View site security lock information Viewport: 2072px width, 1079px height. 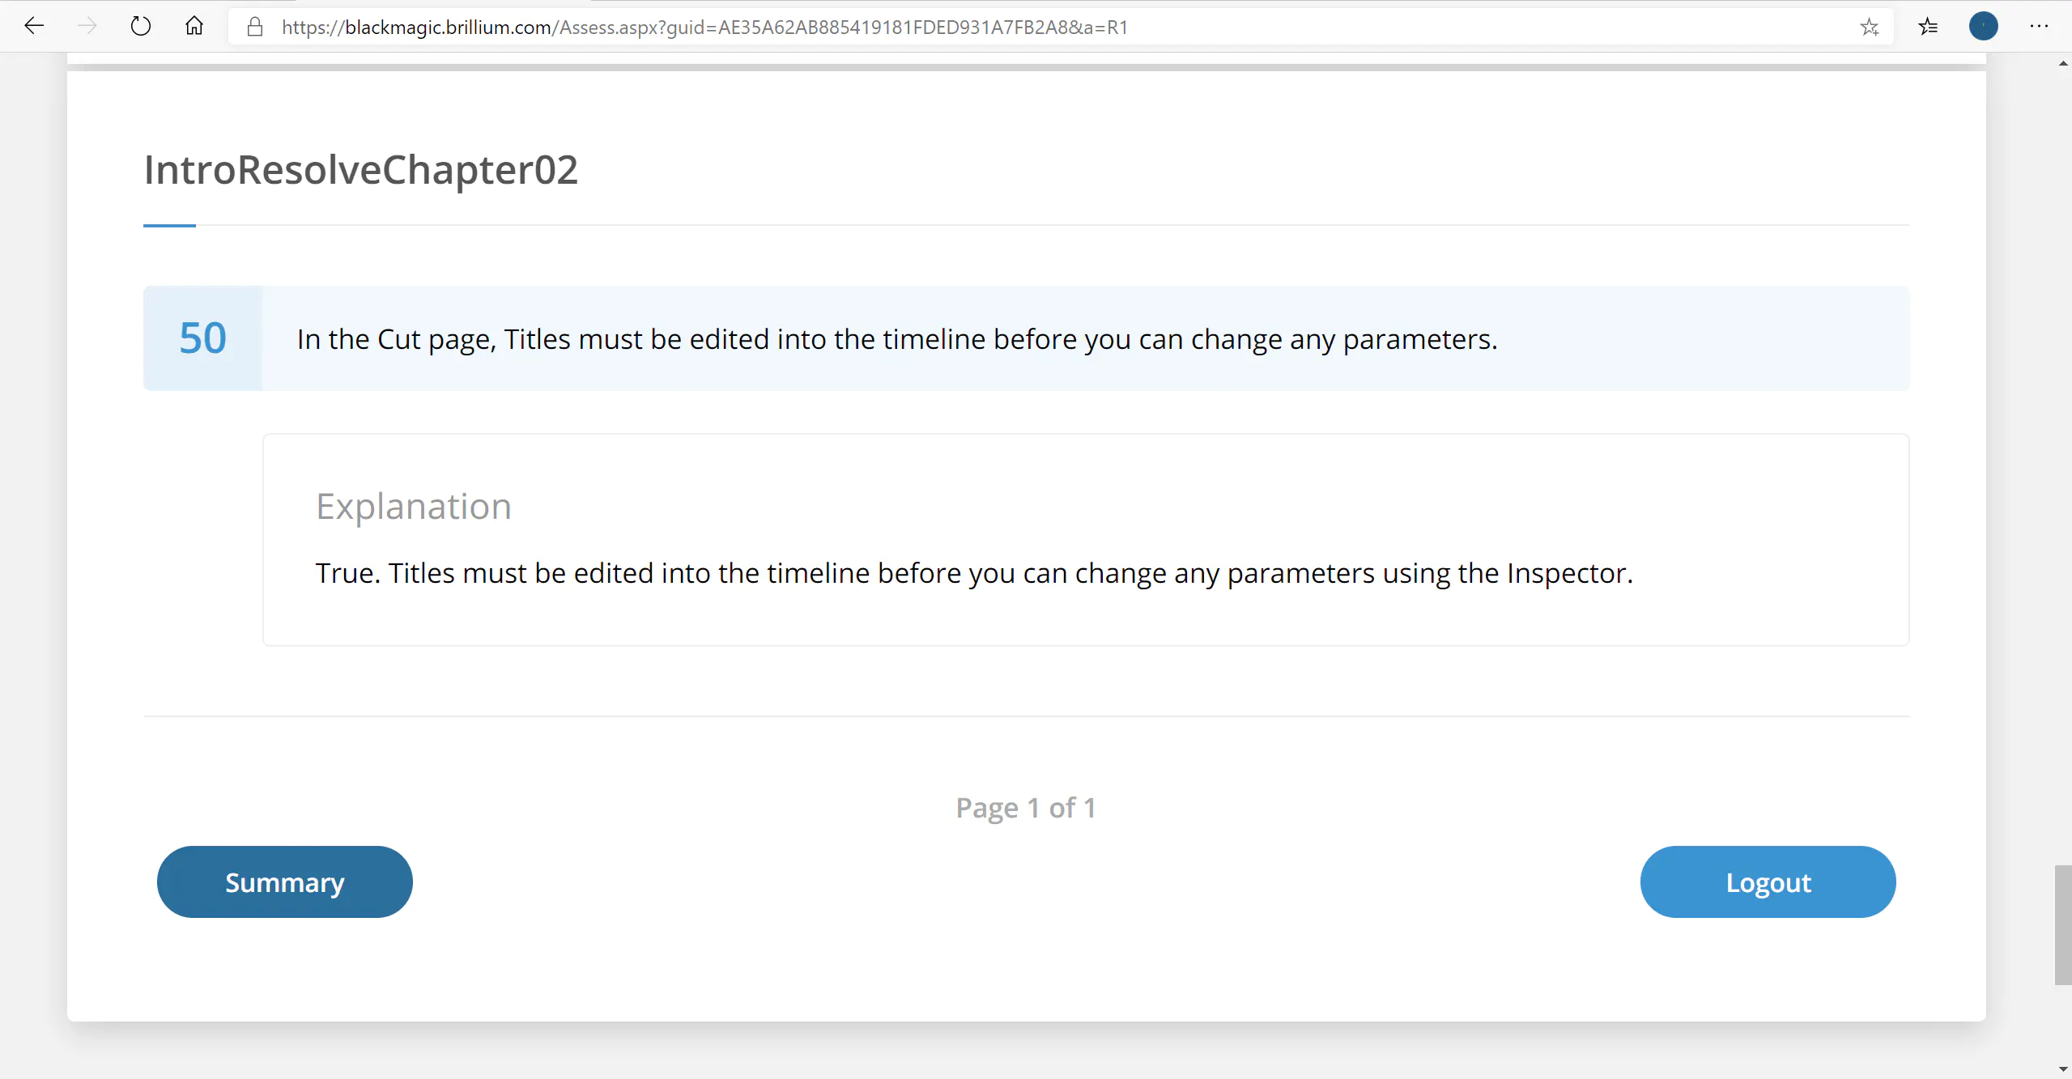[x=255, y=28]
